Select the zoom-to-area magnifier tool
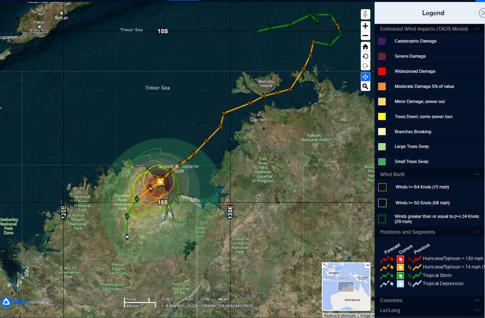This screenshot has height=318, width=485. coord(365,86)
